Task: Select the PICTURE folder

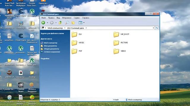Action: 121,43
